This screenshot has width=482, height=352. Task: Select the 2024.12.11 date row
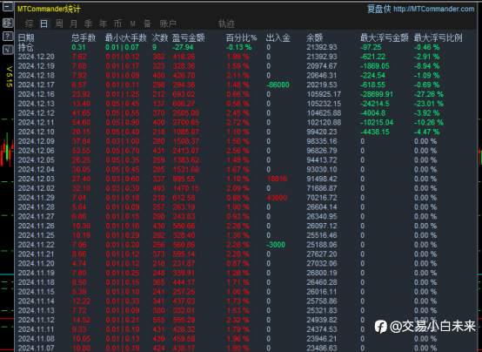246,123
